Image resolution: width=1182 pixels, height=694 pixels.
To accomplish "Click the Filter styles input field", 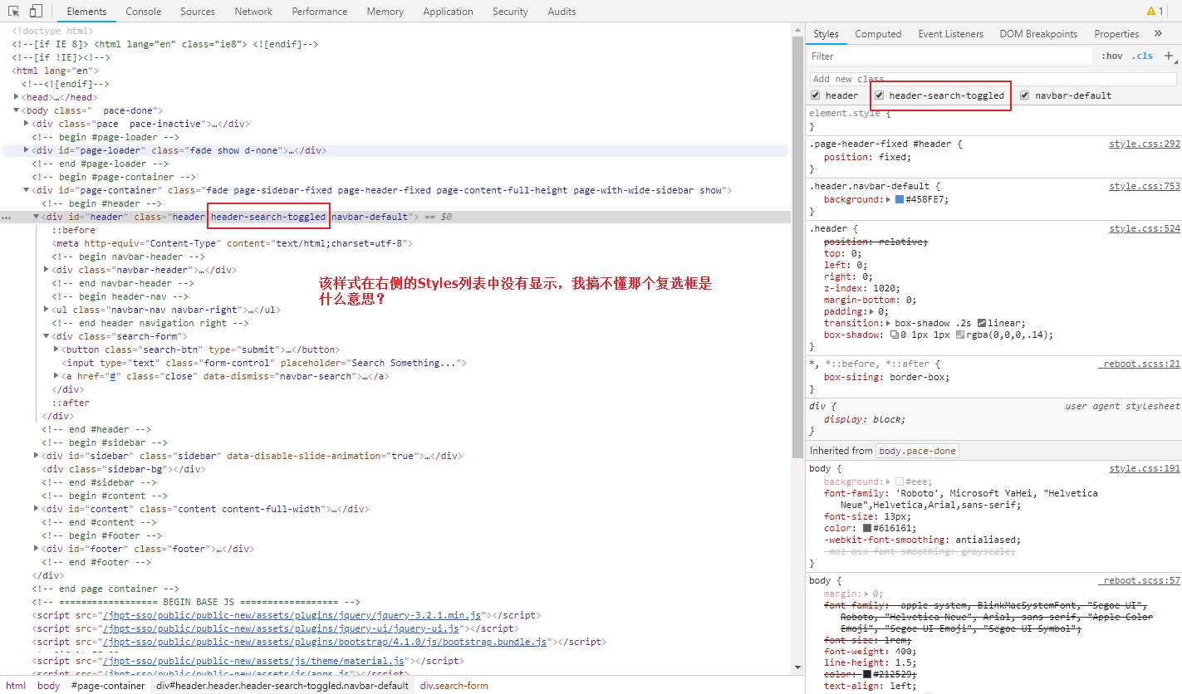I will point(950,56).
